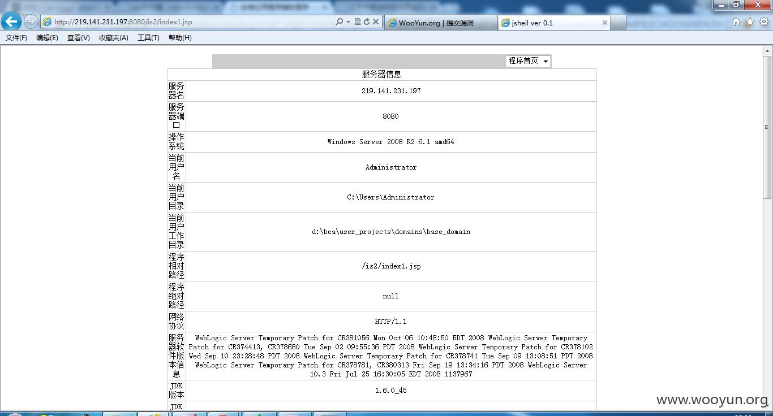Open Favorites with the star icon
773x416 pixels.
coord(750,21)
